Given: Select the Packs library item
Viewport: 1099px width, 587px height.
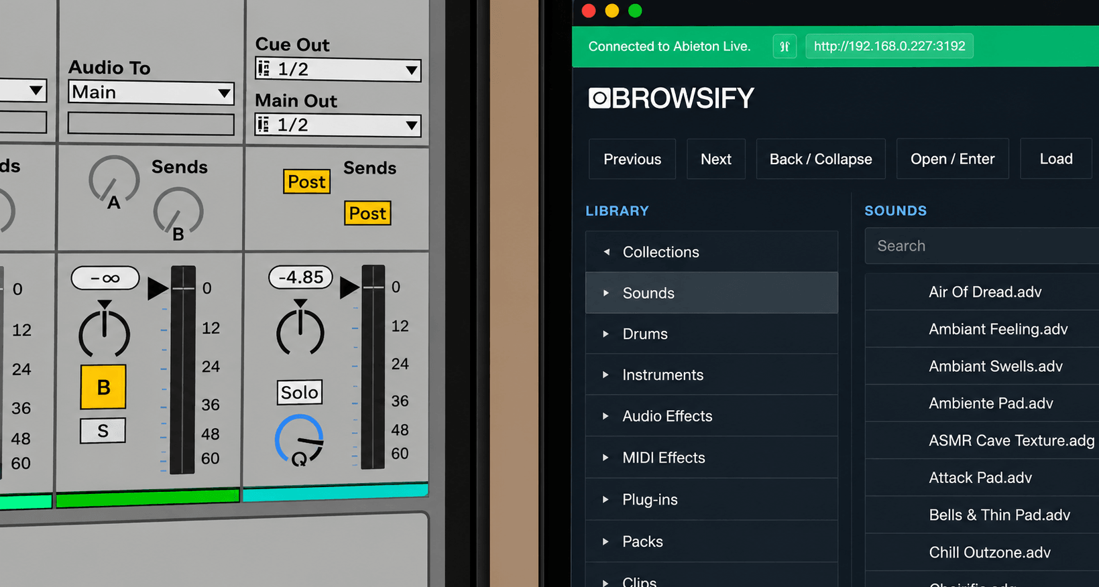Looking at the screenshot, I should click(711, 541).
